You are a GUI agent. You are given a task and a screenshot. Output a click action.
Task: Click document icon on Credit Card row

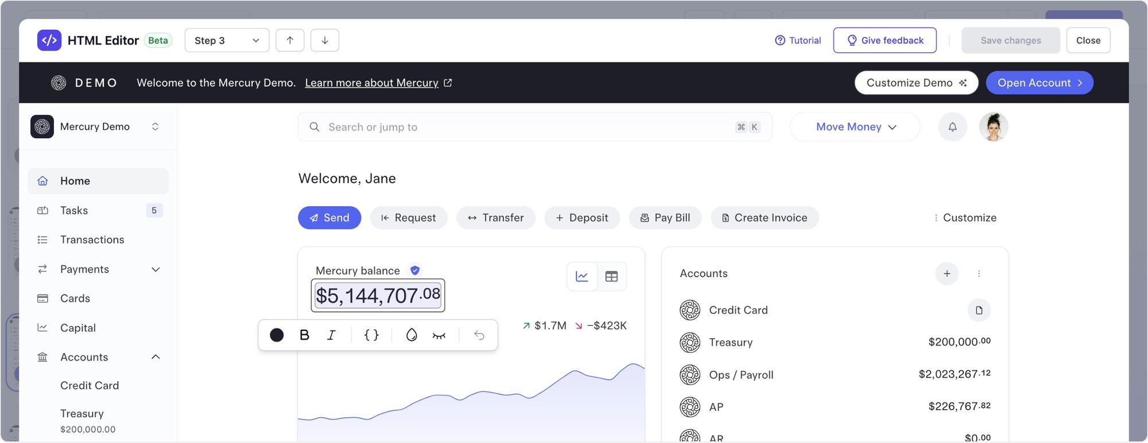[979, 310]
